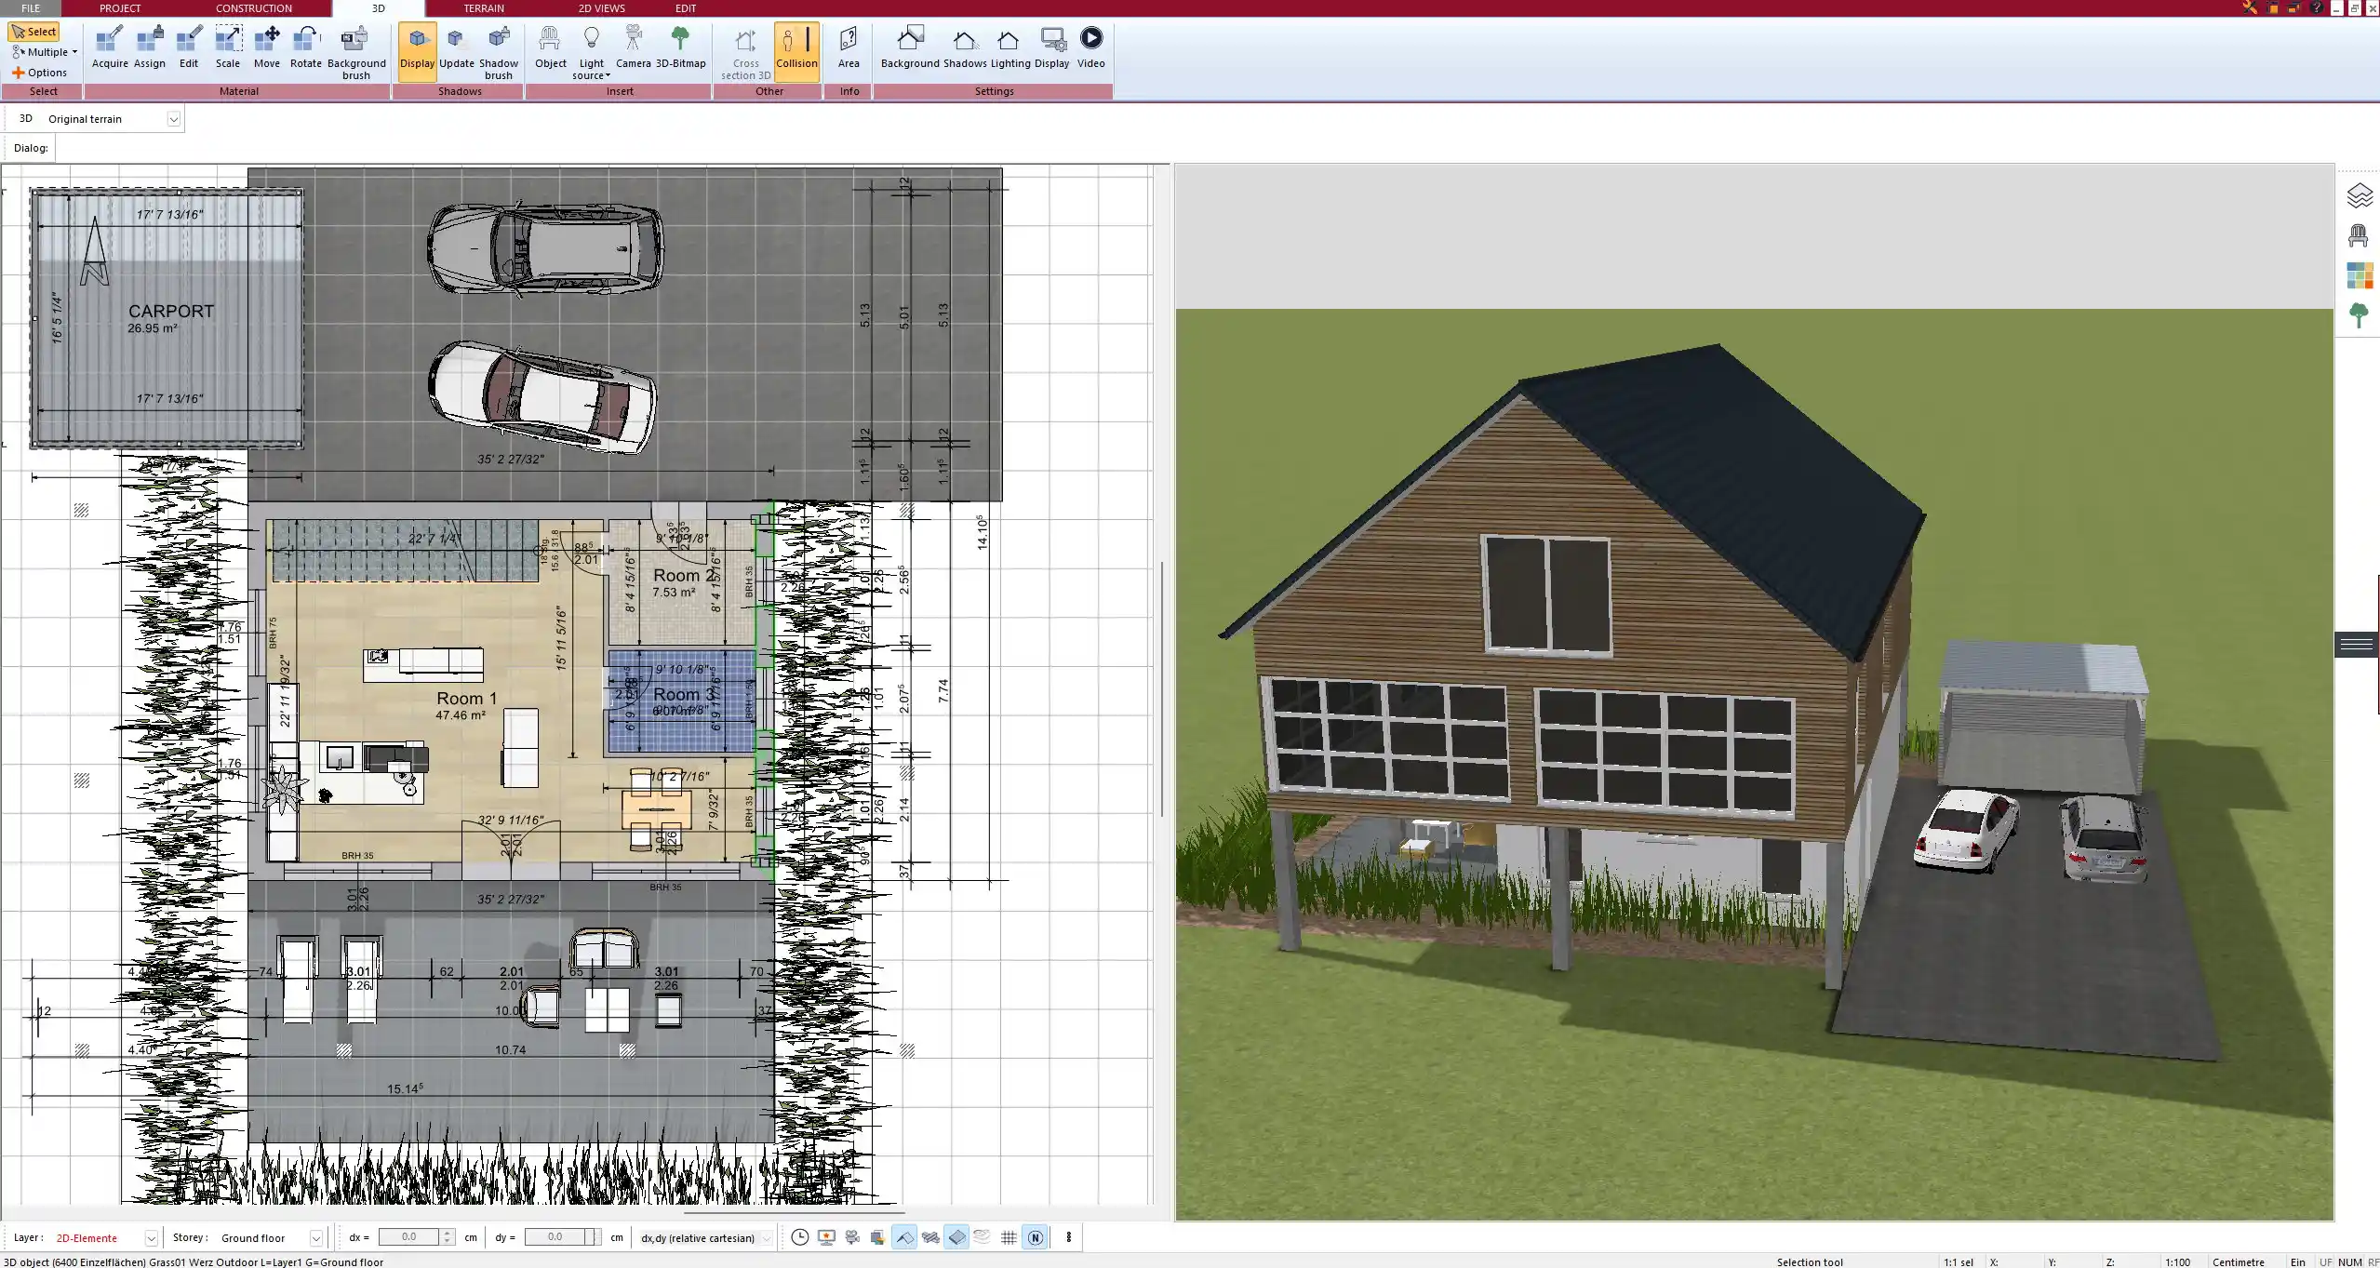Switch to the EDIT tab
This screenshot has height=1268, width=2380.
(686, 8)
